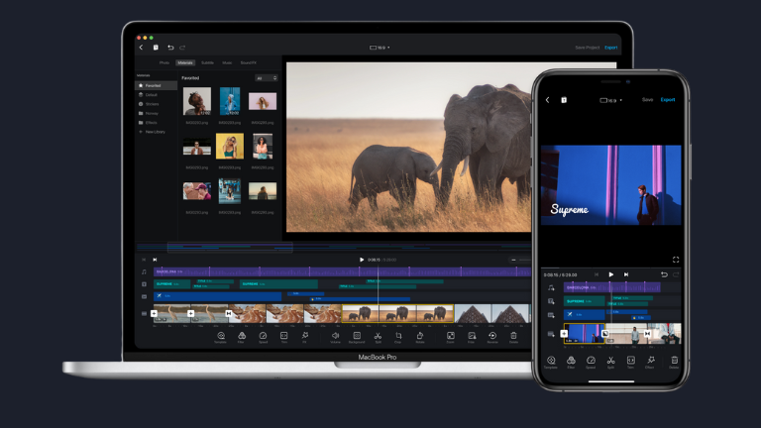Go back using MacBook top-left chevron
The width and height of the screenshot is (761, 428).
142,48
